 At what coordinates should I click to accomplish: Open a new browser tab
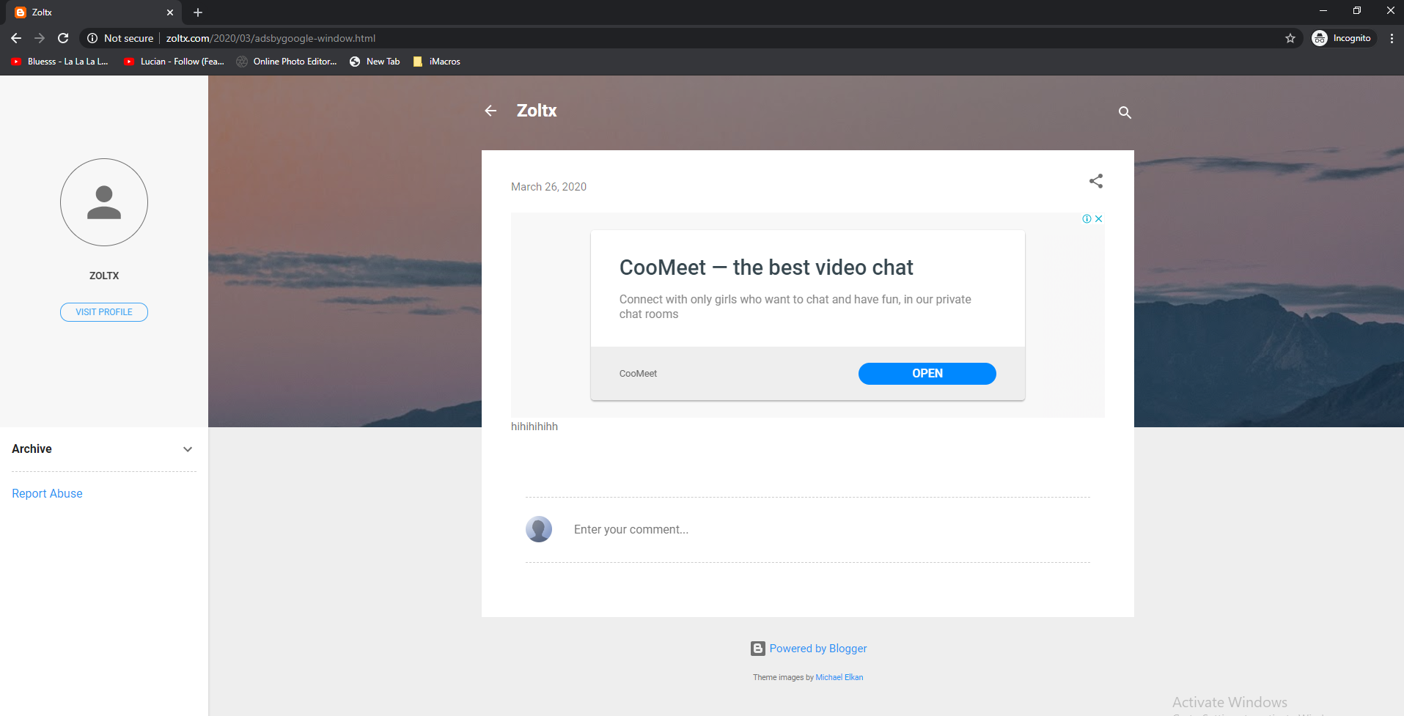pos(198,12)
